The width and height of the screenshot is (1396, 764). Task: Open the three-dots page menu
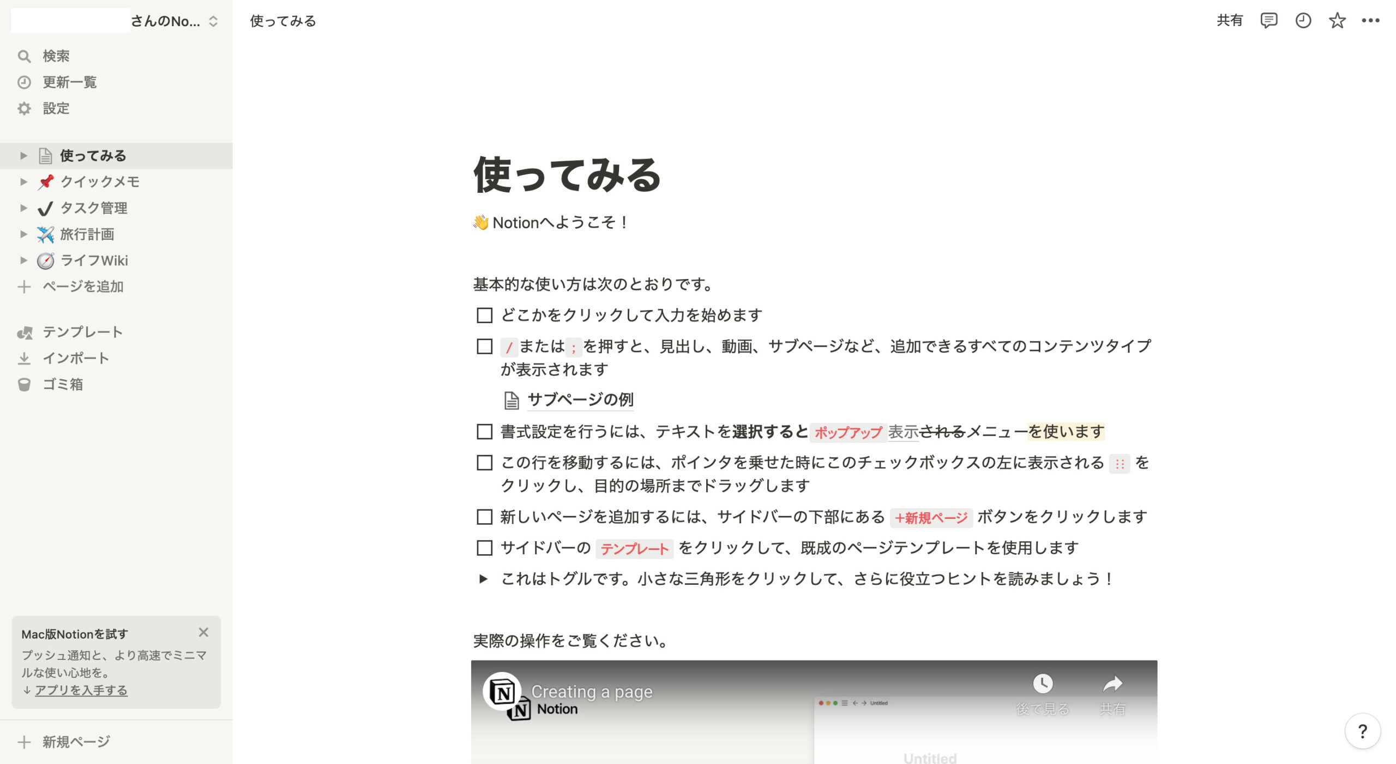click(1370, 21)
